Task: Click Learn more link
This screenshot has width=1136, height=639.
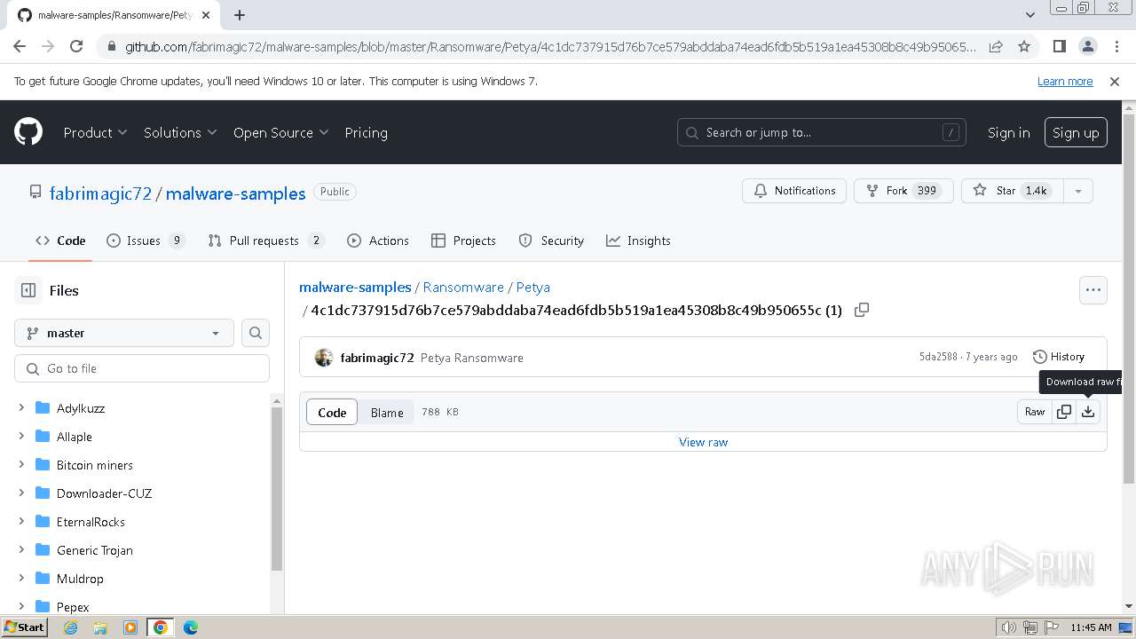Action: [1065, 81]
